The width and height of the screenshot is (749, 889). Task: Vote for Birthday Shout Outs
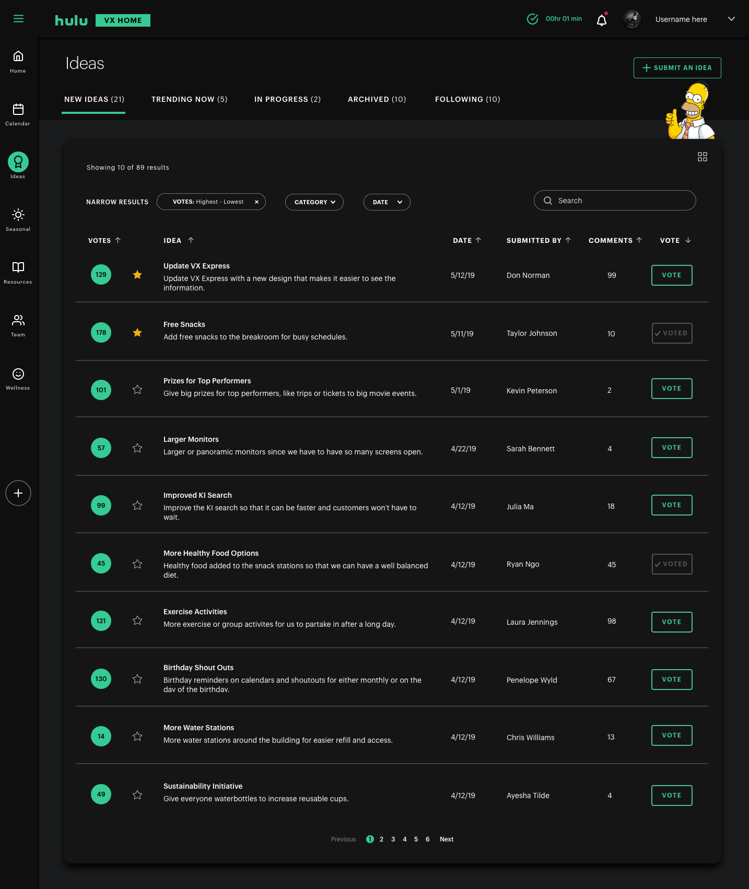pyautogui.click(x=672, y=680)
